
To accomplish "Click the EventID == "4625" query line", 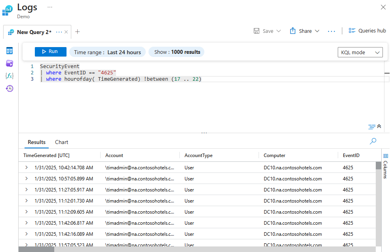I will tap(78, 73).
